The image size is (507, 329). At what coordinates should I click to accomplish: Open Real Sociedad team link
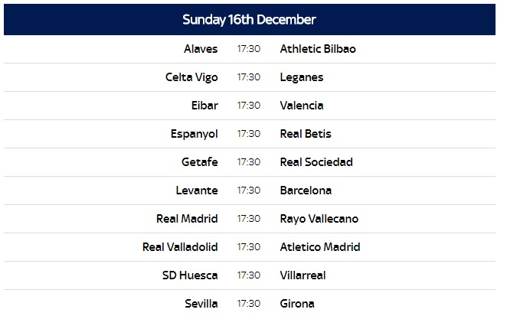pyautogui.click(x=316, y=162)
